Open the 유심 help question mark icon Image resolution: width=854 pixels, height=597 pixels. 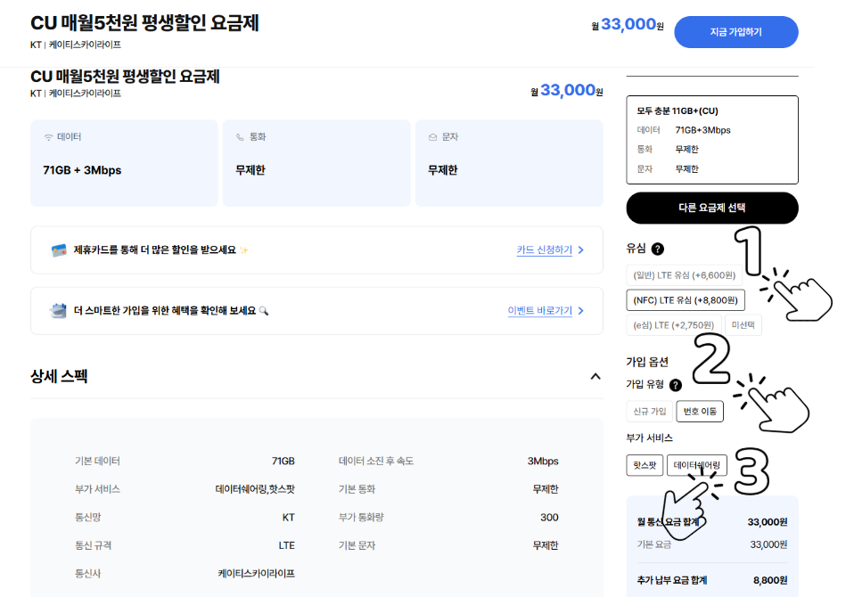pyautogui.click(x=657, y=249)
